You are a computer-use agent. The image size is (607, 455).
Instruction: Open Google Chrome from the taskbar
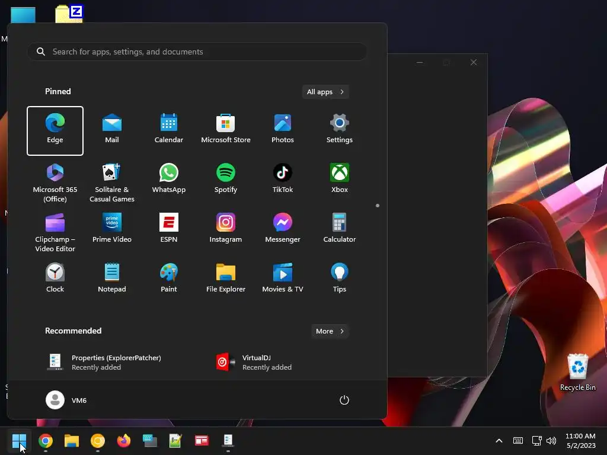click(46, 441)
